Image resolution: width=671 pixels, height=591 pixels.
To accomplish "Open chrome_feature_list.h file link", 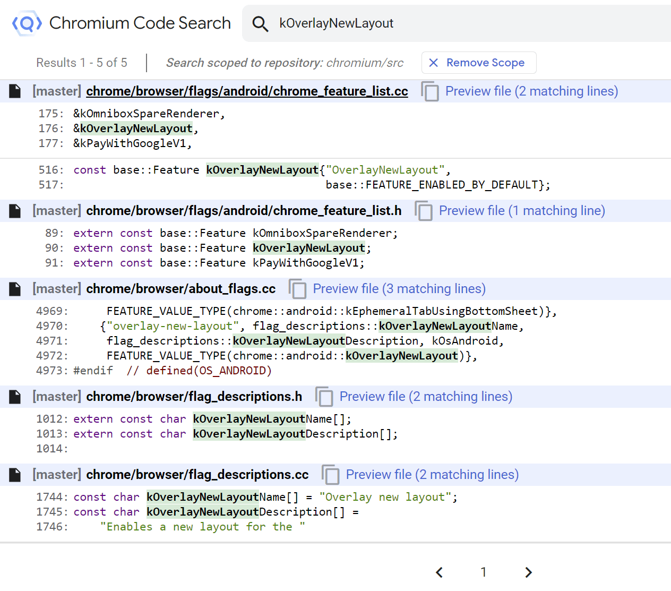I will (x=244, y=211).
